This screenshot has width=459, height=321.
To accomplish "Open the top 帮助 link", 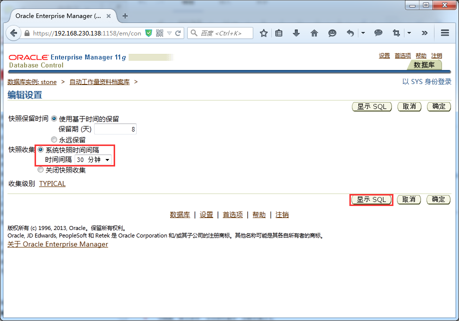I will tap(421, 55).
